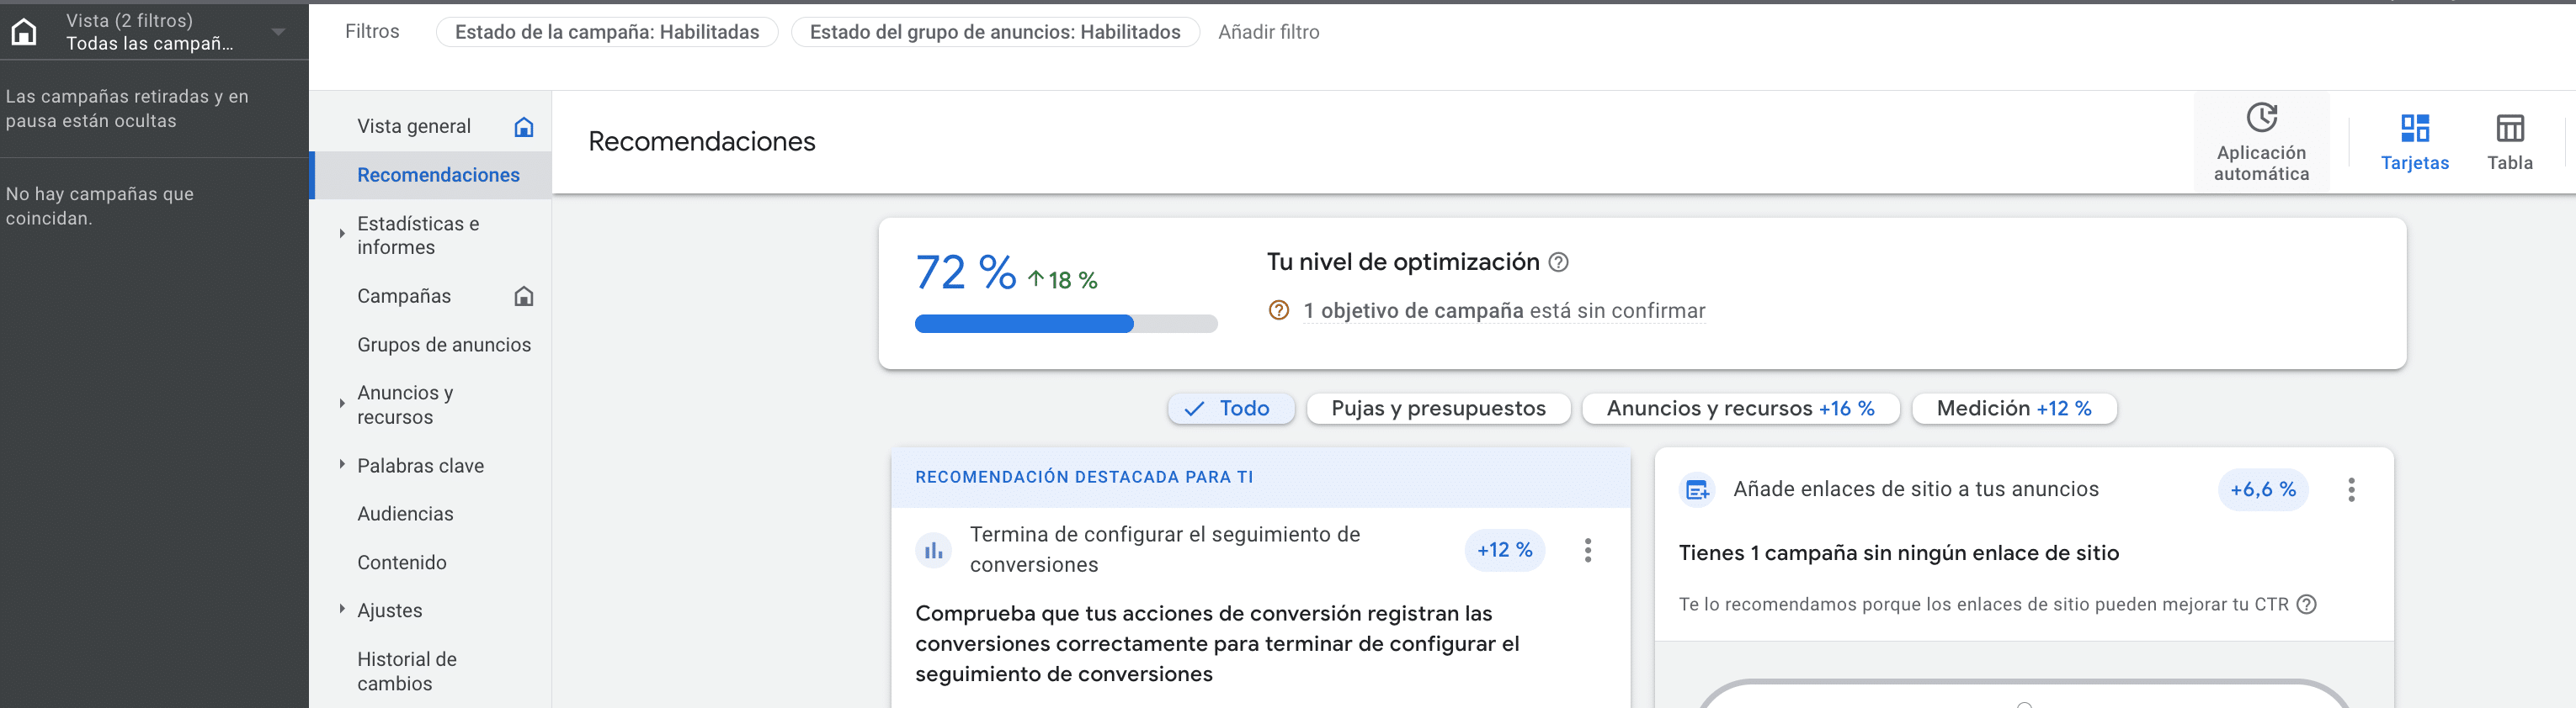Open the Vista campaign view dropdown
The image size is (2576, 708).
click(278, 32)
